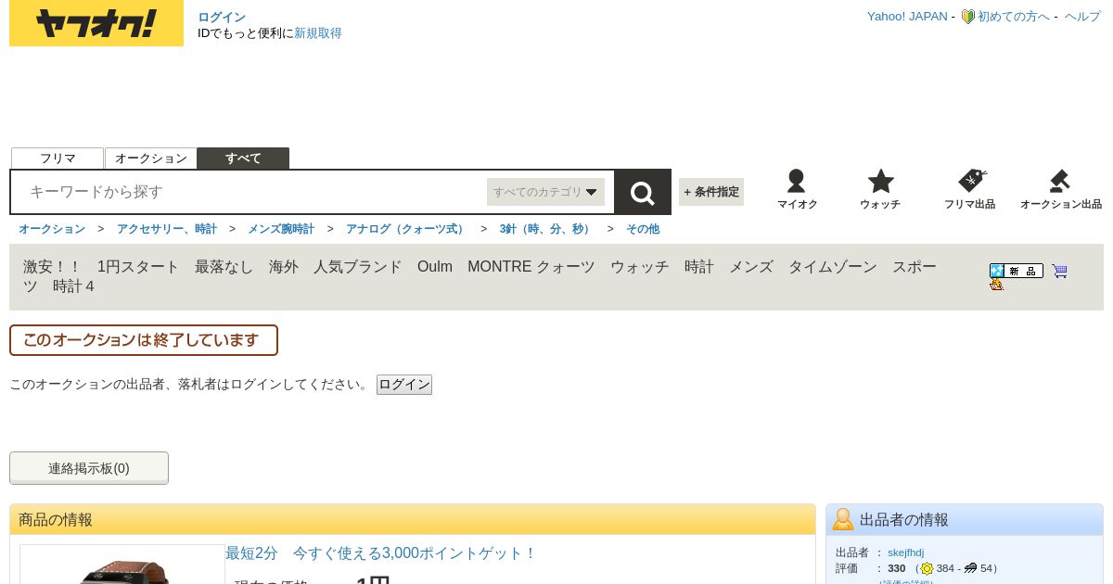The width and height of the screenshot is (1113, 584).
Task: Click the seller rating value 330
Action: click(x=896, y=568)
